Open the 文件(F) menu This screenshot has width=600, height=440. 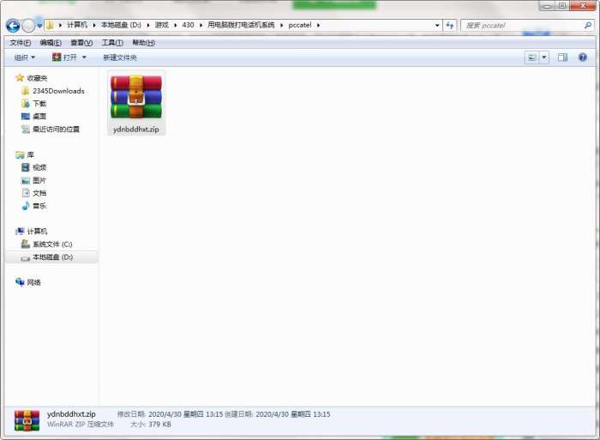pos(20,43)
